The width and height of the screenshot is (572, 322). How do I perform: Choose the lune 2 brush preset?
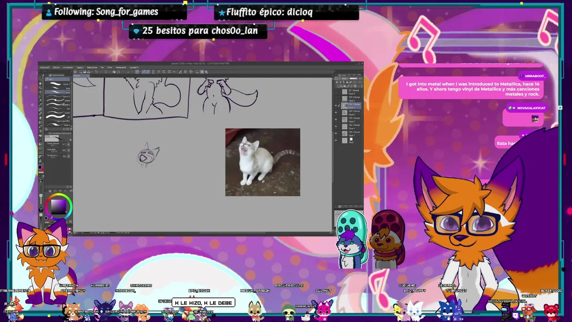click(57, 125)
